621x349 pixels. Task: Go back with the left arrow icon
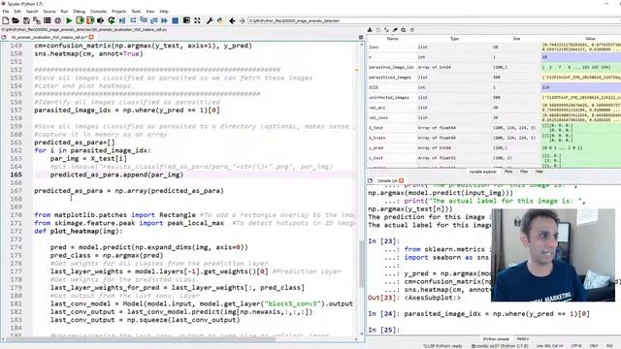coord(232,20)
